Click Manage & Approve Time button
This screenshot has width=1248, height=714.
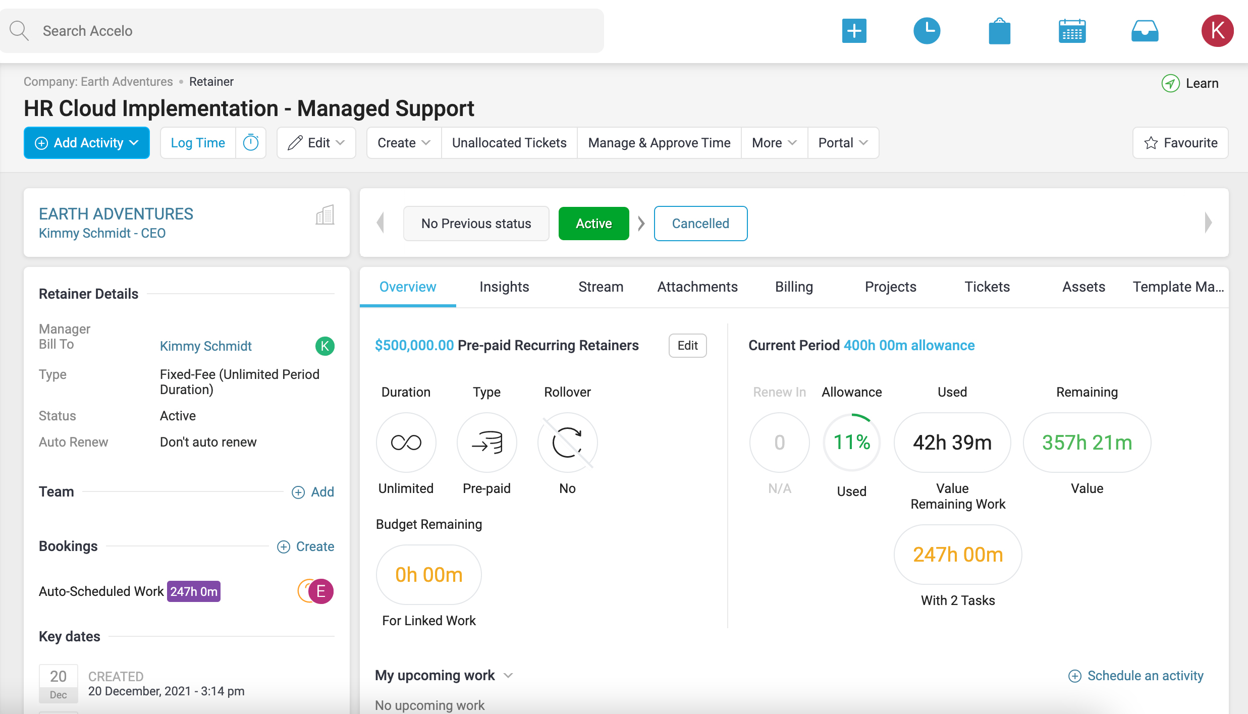coord(659,143)
